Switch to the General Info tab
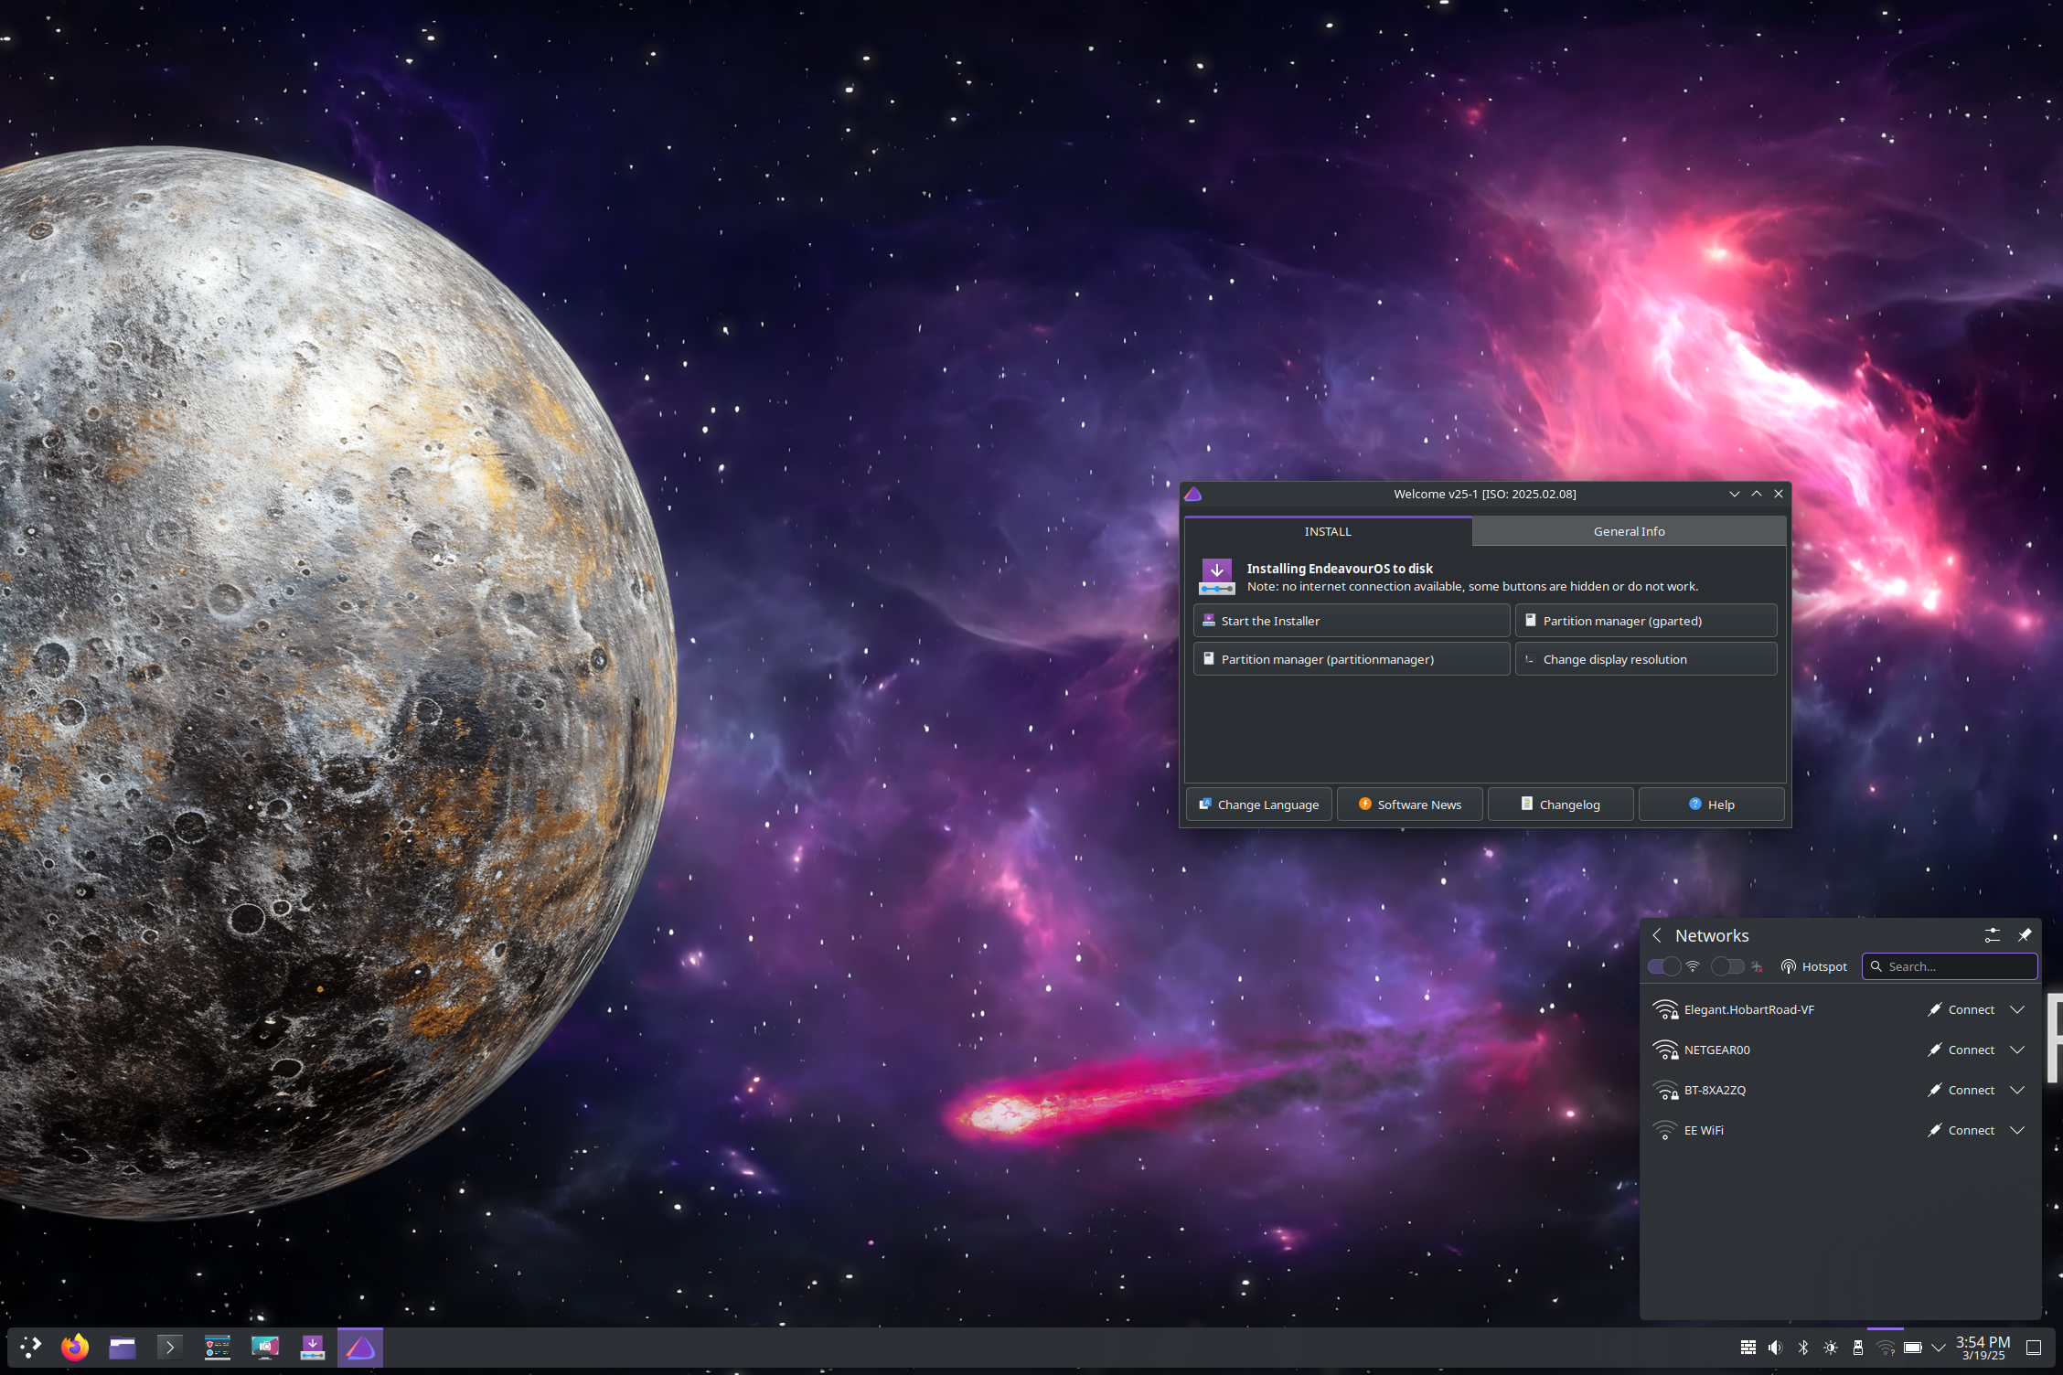This screenshot has height=1375, width=2063. [x=1629, y=531]
